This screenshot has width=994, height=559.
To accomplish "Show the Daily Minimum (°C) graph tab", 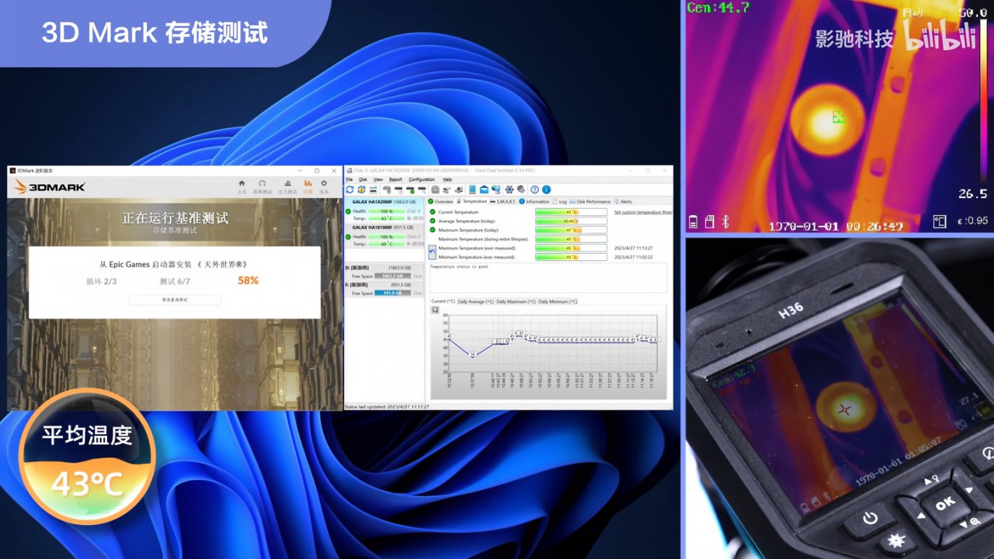I will pos(558,301).
